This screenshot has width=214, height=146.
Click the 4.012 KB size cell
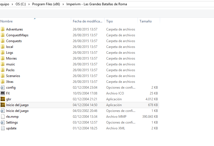click(x=152, y=99)
